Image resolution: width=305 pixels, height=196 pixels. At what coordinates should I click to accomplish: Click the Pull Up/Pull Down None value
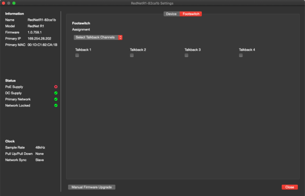pos(40,154)
